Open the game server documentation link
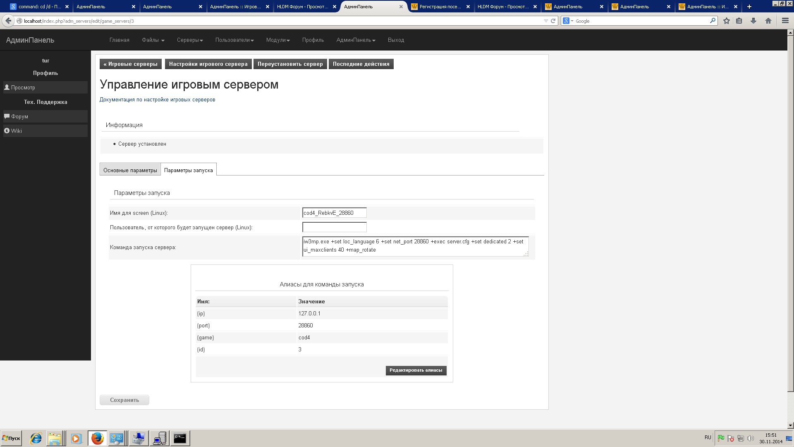Image resolution: width=794 pixels, height=447 pixels. (157, 100)
